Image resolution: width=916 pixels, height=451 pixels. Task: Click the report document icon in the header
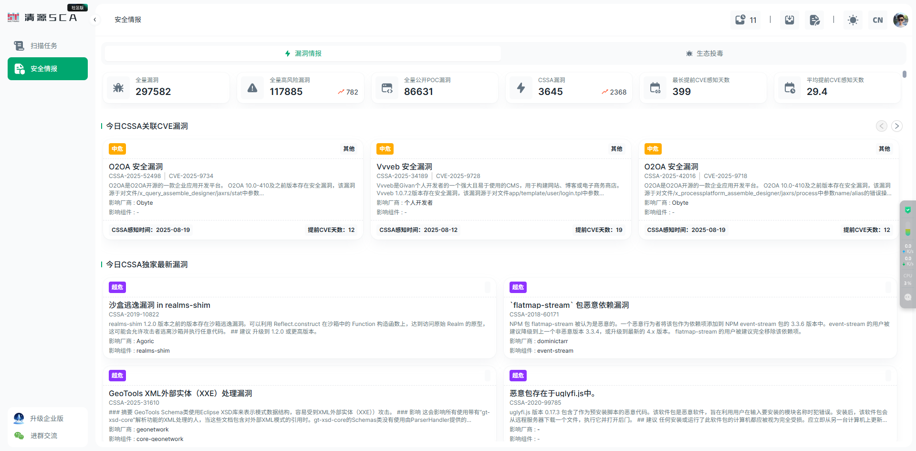pyautogui.click(x=814, y=20)
